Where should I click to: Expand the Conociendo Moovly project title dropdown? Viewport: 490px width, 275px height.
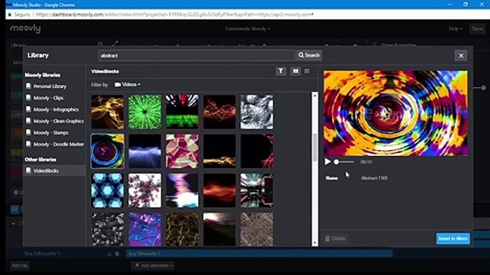point(247,29)
